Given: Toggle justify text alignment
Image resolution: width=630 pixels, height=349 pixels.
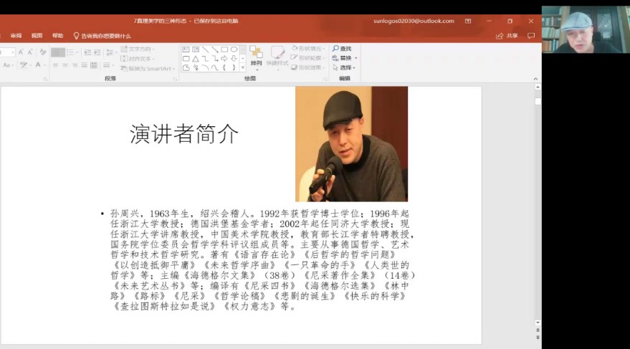Looking at the screenshot, I should 85,65.
